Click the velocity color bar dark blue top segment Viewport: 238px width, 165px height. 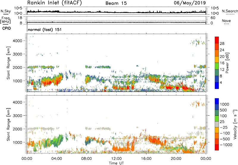pyautogui.click(x=217, y=101)
